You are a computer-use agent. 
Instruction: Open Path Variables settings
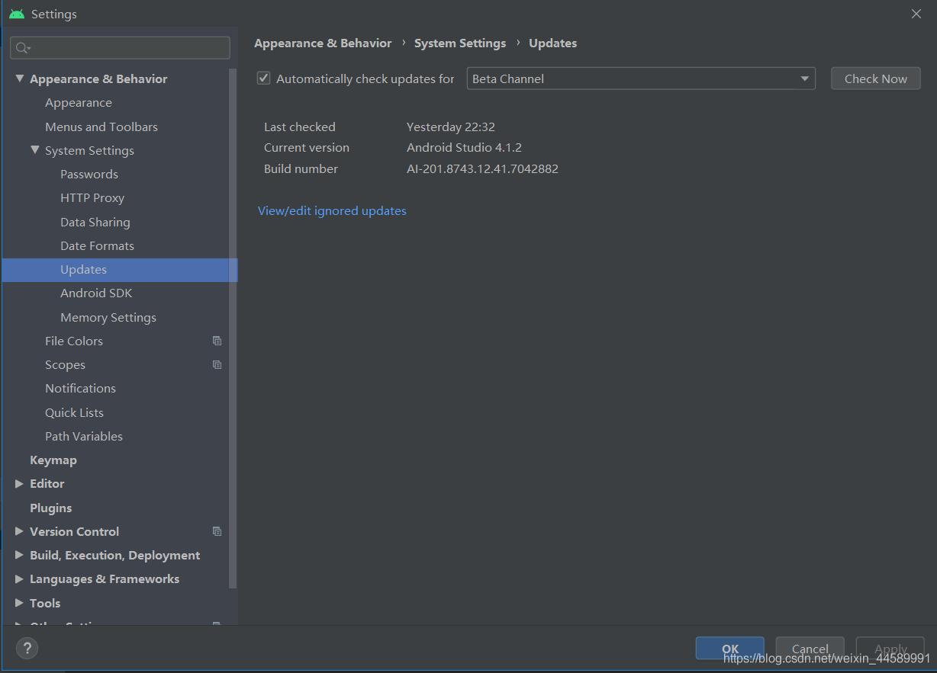point(84,436)
